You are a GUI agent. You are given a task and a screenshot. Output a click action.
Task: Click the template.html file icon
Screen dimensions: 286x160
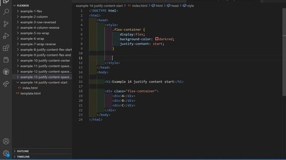[17, 93]
